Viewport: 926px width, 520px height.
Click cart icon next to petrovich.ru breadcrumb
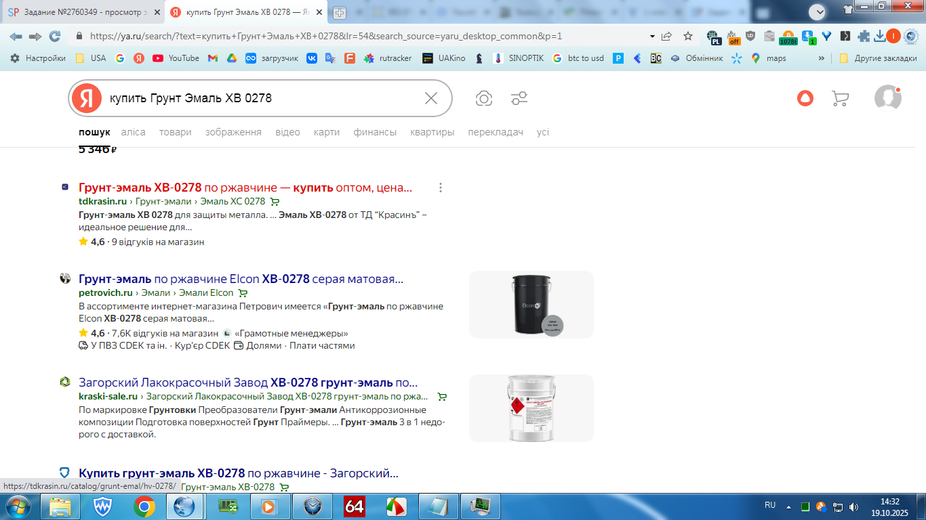tap(243, 293)
